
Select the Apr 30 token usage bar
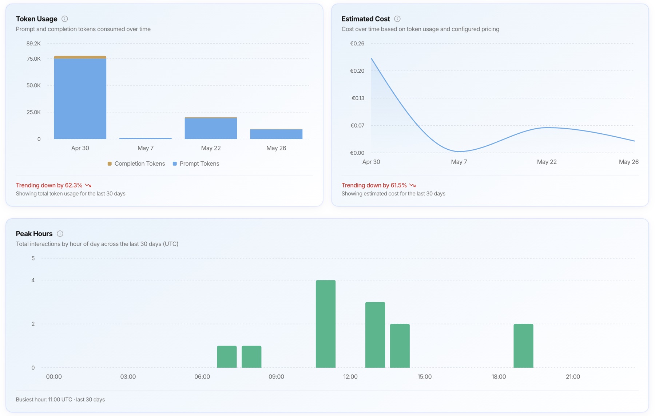pyautogui.click(x=80, y=97)
